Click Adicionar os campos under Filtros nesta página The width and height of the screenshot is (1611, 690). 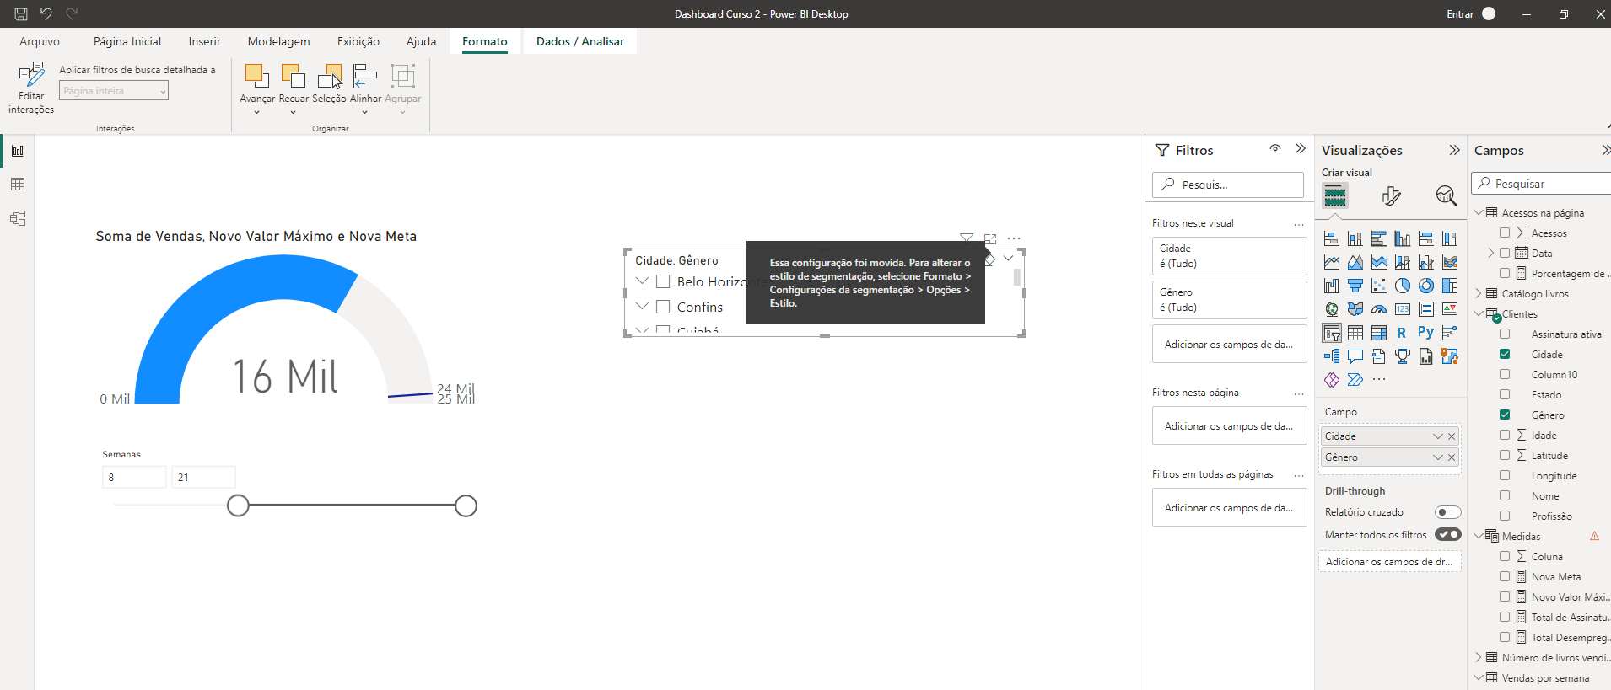1229,426
